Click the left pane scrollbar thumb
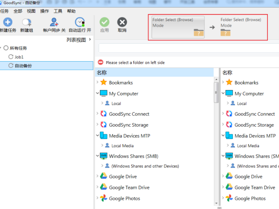Image resolution: width=279 pixels, height=209 pixels. [x=216, y=92]
